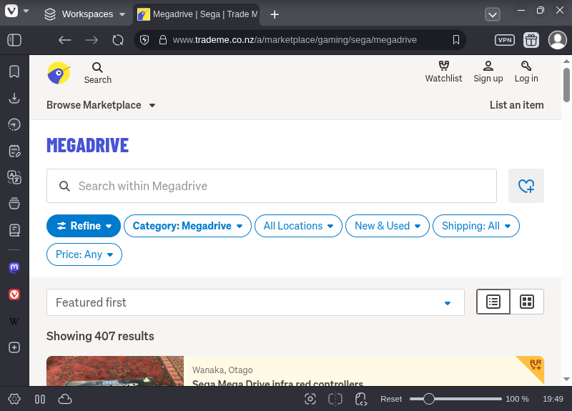
Task: Switch to gallery grid view layout
Action: tap(527, 302)
